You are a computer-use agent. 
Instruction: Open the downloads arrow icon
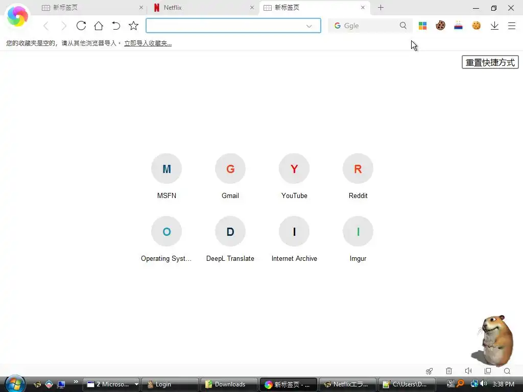(x=494, y=26)
